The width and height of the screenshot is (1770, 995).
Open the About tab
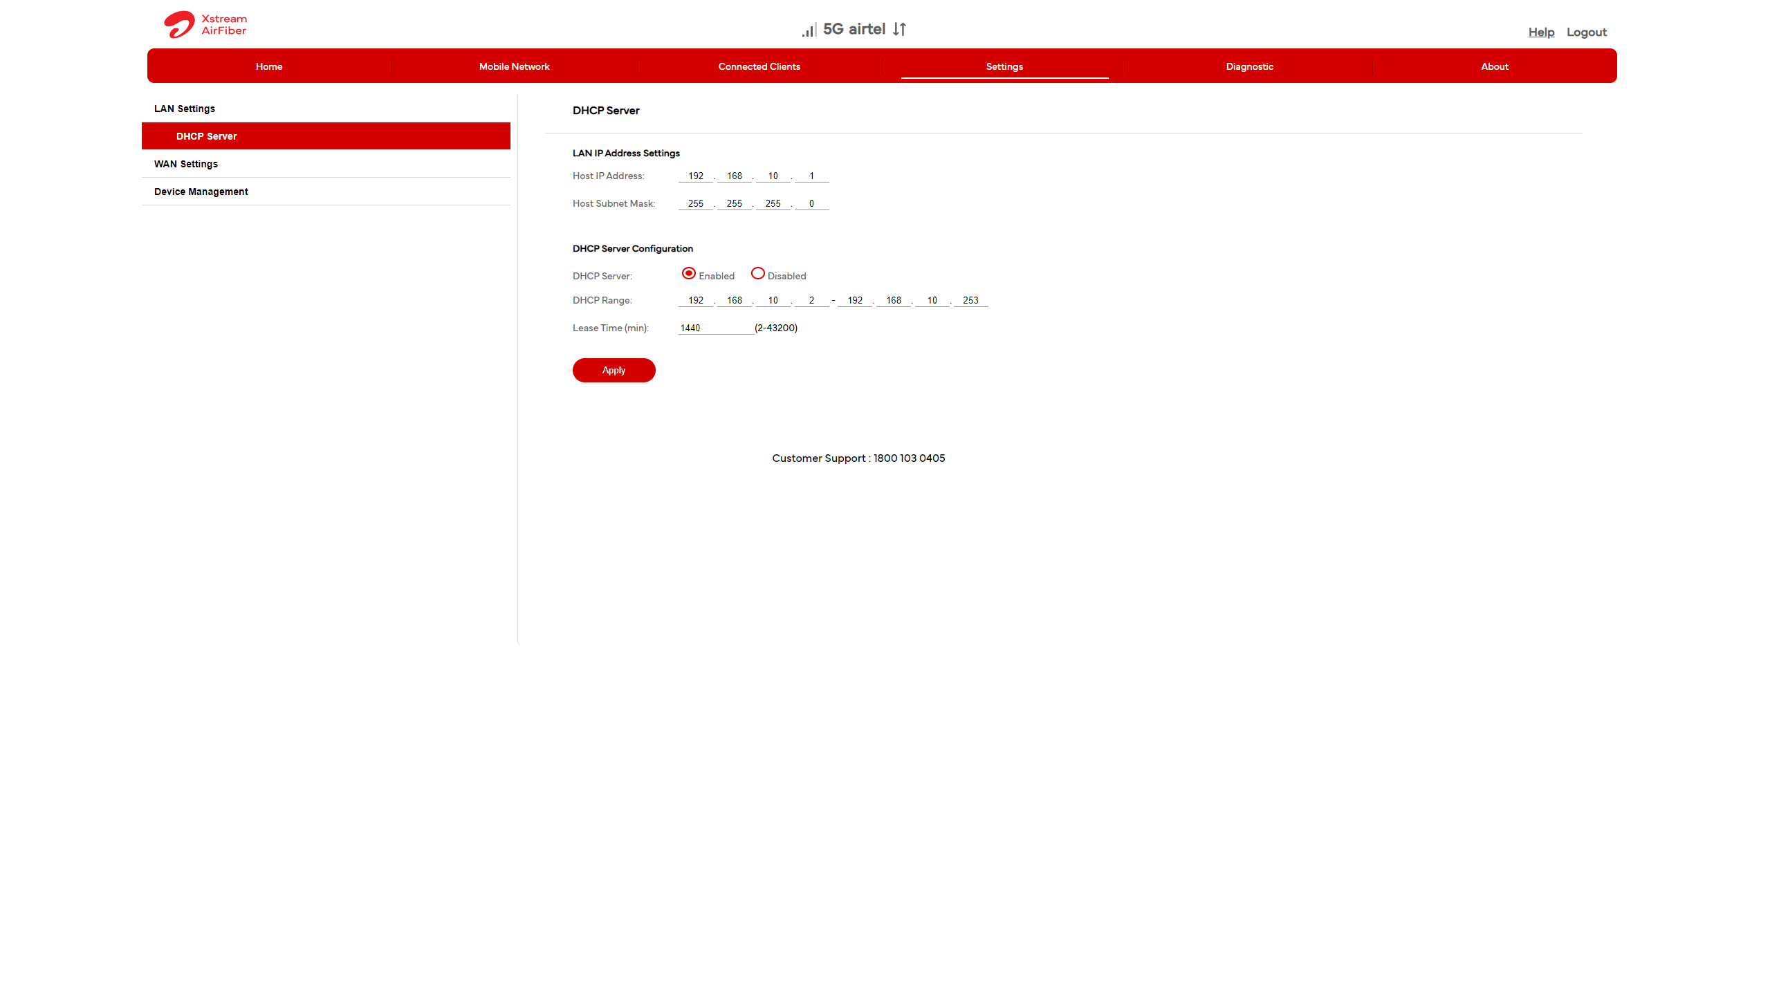1494,66
